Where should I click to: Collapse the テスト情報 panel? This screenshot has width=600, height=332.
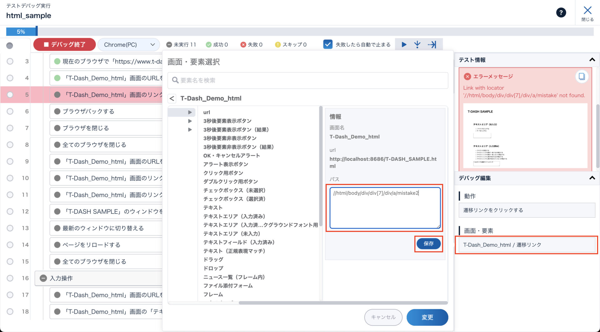[592, 60]
